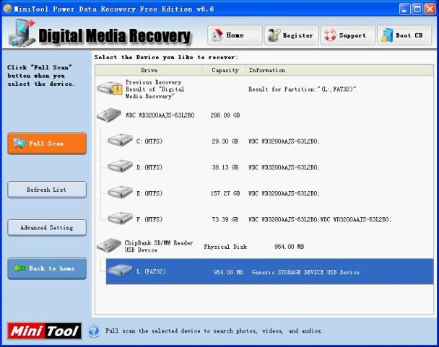This screenshot has width=439, height=347.
Task: Click the Boot CD button
Action: (x=404, y=35)
